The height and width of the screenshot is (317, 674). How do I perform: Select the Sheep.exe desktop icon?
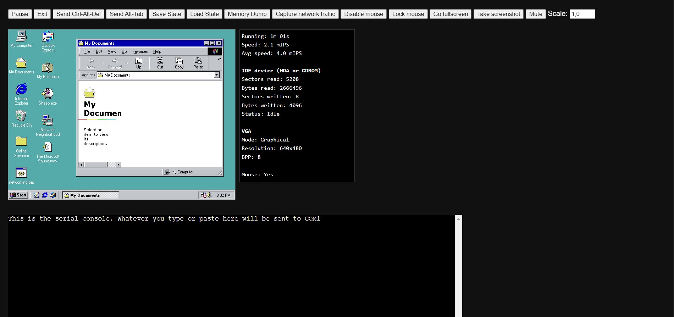(48, 97)
